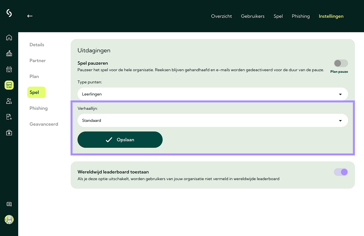The image size is (364, 236).
Task: Toggle Wereldwijd leaderboard toestaan switch
Action: click(x=341, y=172)
